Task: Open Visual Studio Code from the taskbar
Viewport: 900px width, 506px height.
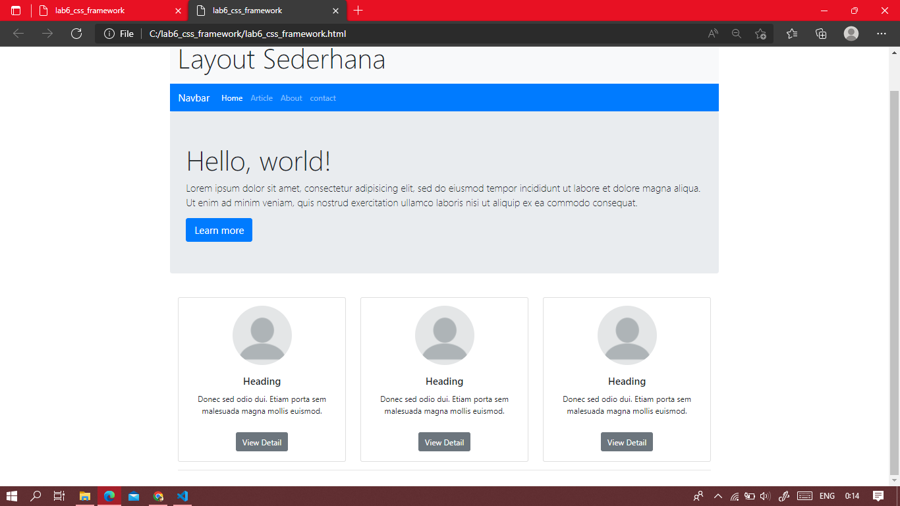Action: (x=183, y=496)
